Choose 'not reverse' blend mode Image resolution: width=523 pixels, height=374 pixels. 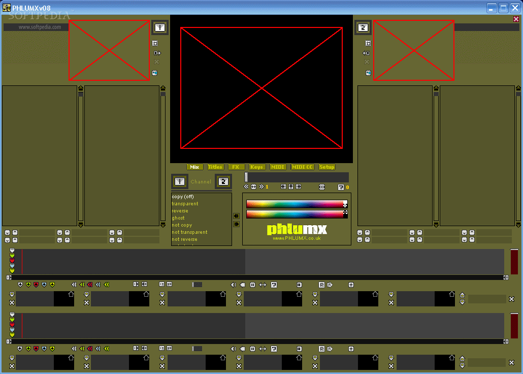pyautogui.click(x=184, y=239)
